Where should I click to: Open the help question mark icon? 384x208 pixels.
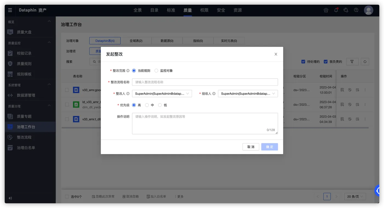(356, 10)
